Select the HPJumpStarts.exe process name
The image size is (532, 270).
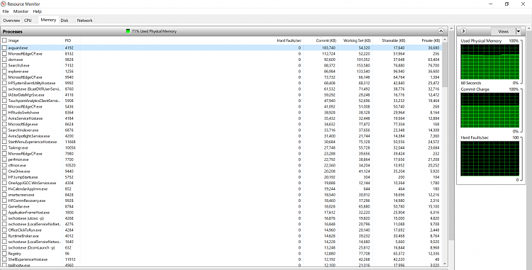click(x=23, y=177)
